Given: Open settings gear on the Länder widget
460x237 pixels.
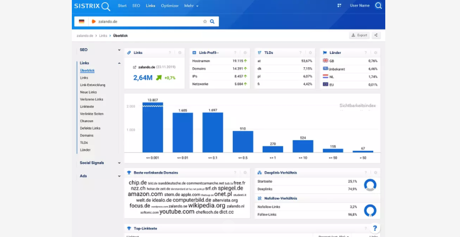Looking at the screenshot, I should click(x=375, y=52).
